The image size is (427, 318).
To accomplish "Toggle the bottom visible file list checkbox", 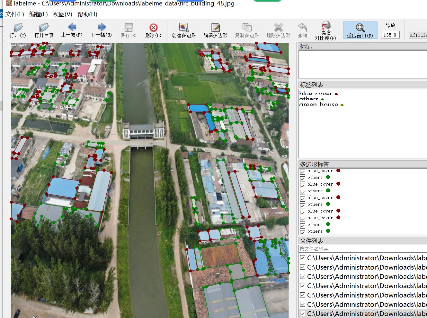I will tap(303, 314).
